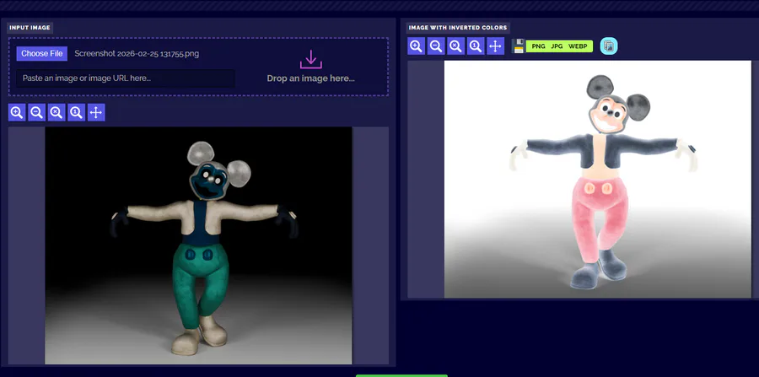Viewport: 759px width, 377px height.
Task: Select the input image pan/move tool
Action: (96, 113)
